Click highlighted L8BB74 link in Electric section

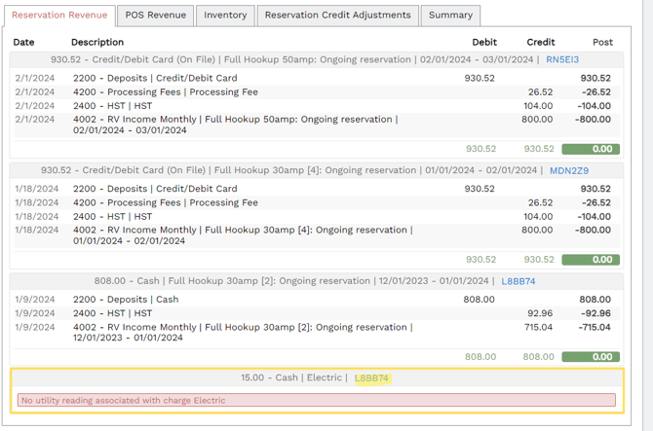(x=372, y=378)
